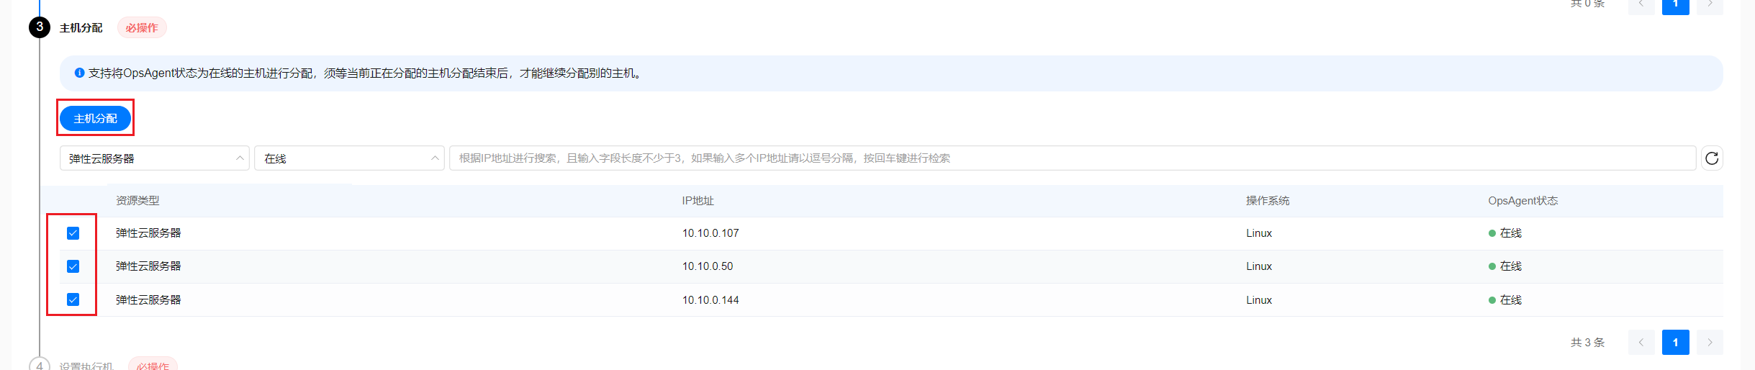Go to previous page in 共 3 条 pagination

[x=1641, y=343]
